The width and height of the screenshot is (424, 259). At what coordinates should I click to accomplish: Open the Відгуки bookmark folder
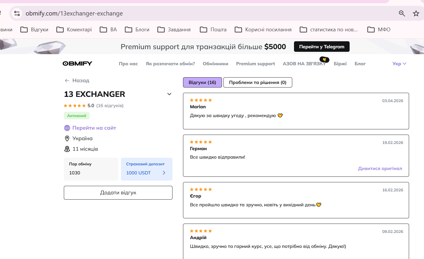pyautogui.click(x=34, y=30)
